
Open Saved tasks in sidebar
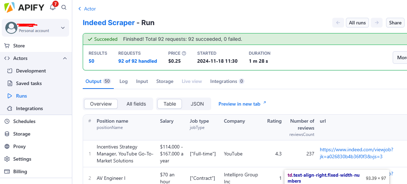pos(29,83)
